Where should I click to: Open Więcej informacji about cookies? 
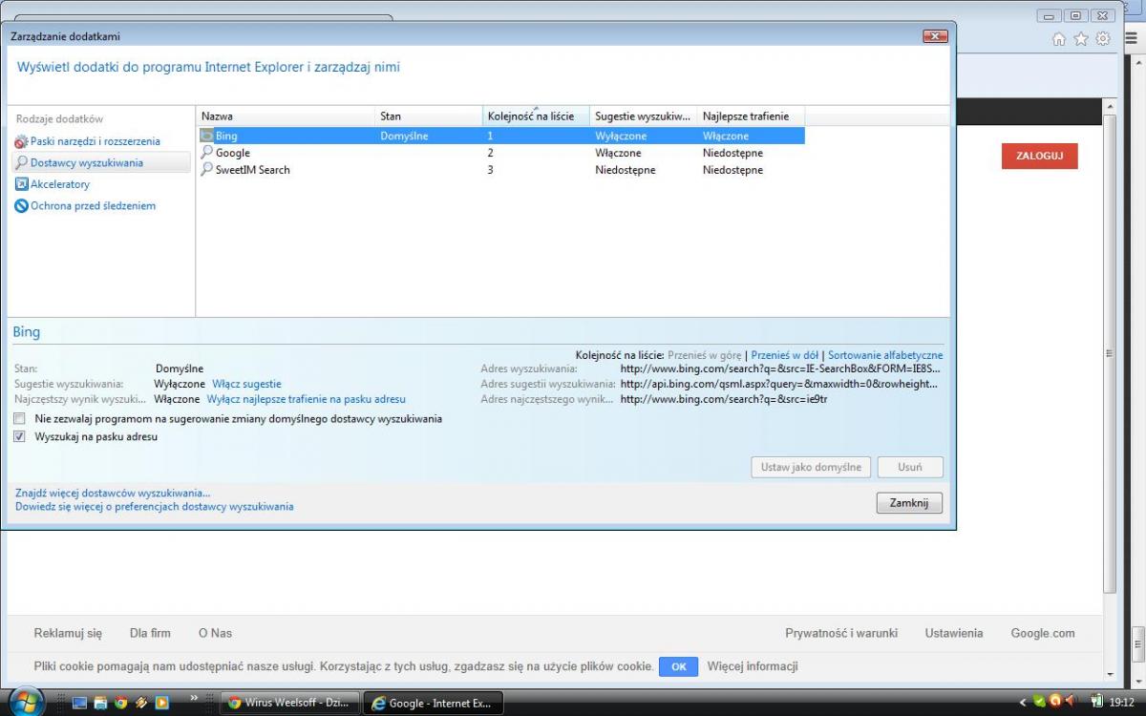coord(753,666)
